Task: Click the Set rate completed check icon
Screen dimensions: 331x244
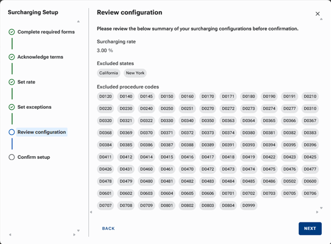Action: (x=12, y=82)
